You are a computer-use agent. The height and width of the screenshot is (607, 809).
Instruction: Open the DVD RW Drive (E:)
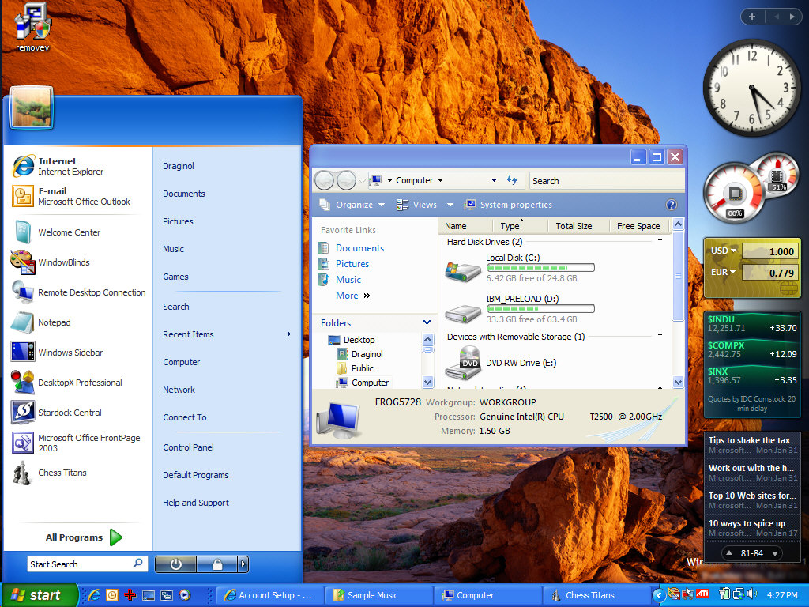pos(521,363)
